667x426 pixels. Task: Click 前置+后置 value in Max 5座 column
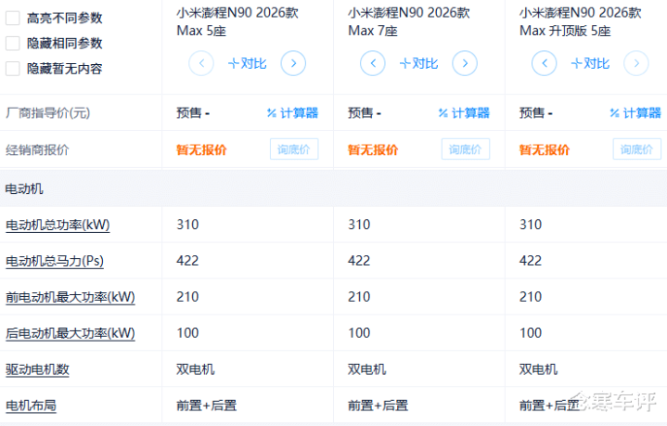[207, 406]
